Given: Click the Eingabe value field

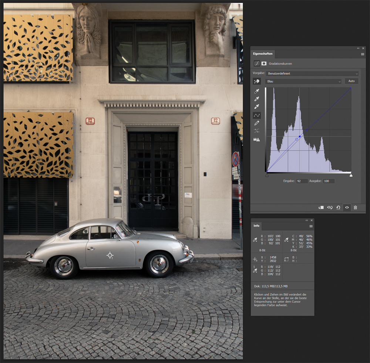Looking at the screenshot, I should [x=302, y=181].
